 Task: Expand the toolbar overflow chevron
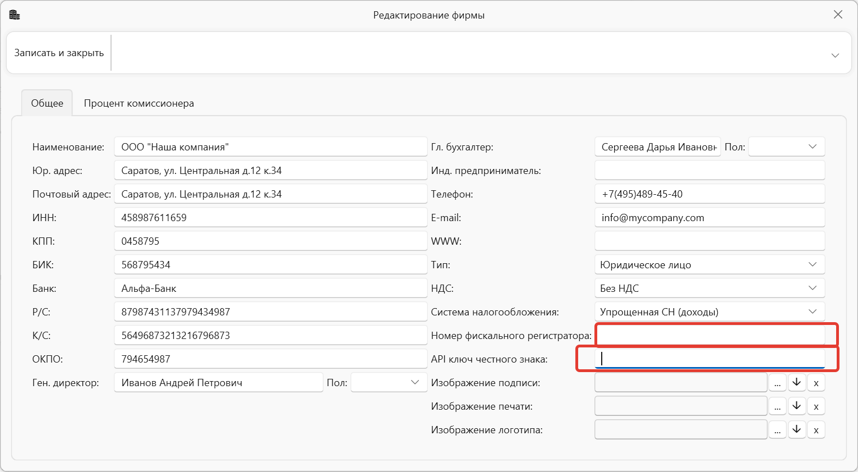(835, 55)
